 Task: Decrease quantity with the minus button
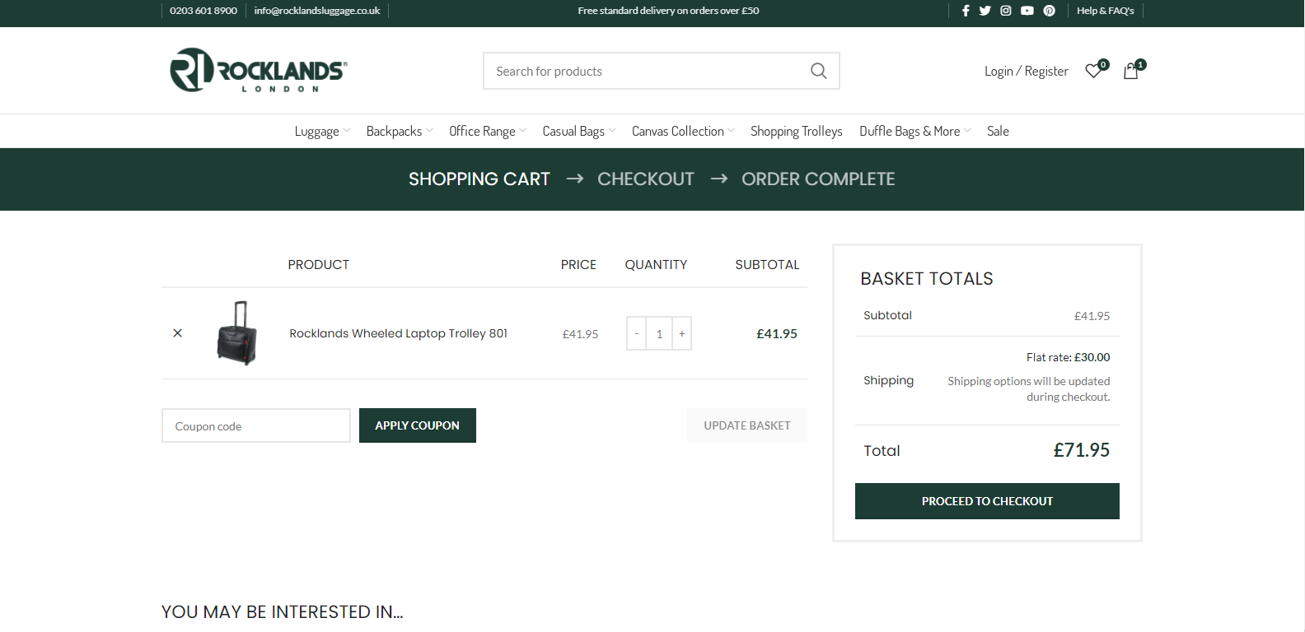[636, 333]
